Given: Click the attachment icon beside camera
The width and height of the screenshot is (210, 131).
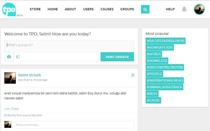Looking at the screenshot, I should [18, 57].
